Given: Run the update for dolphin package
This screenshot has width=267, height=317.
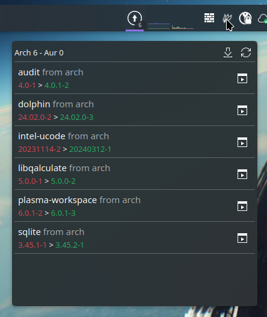Looking at the screenshot, I should click(x=242, y=110).
